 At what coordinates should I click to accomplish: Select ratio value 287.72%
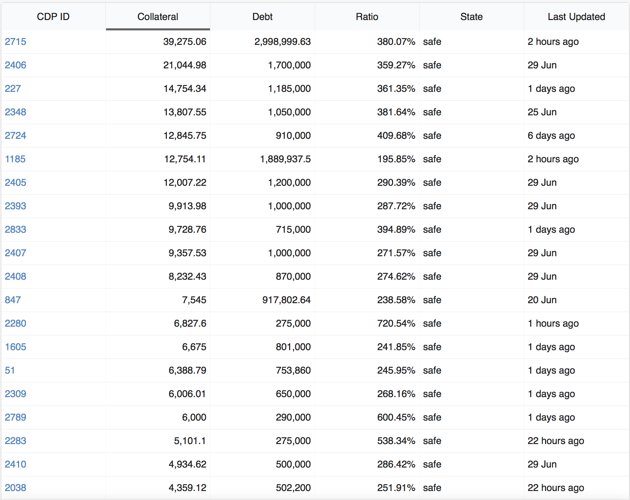396,206
